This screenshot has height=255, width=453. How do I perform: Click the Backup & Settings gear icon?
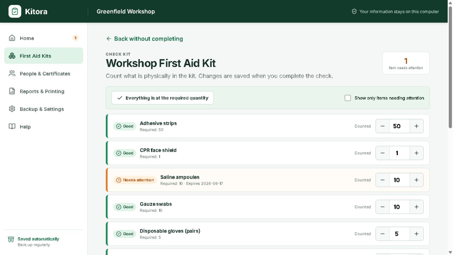click(x=12, y=109)
